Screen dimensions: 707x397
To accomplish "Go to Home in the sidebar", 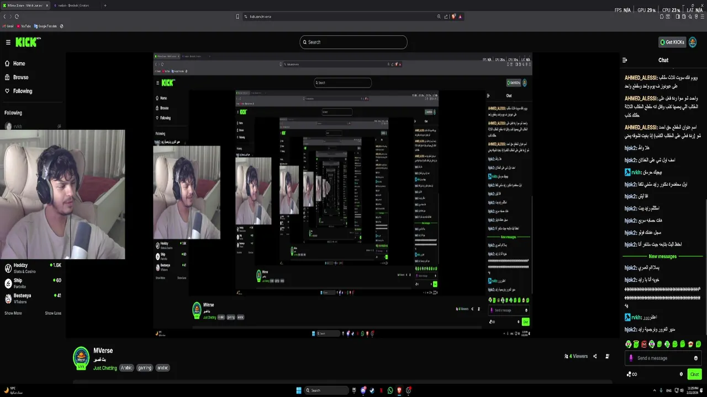I will [15, 63].
